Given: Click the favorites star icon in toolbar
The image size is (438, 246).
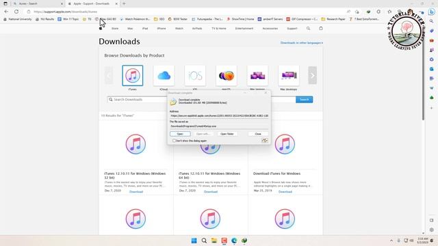Looking at the screenshot, I should [x=389, y=12].
